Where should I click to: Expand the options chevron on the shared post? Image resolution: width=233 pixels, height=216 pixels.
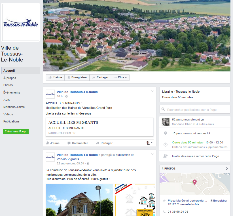[x=152, y=154]
